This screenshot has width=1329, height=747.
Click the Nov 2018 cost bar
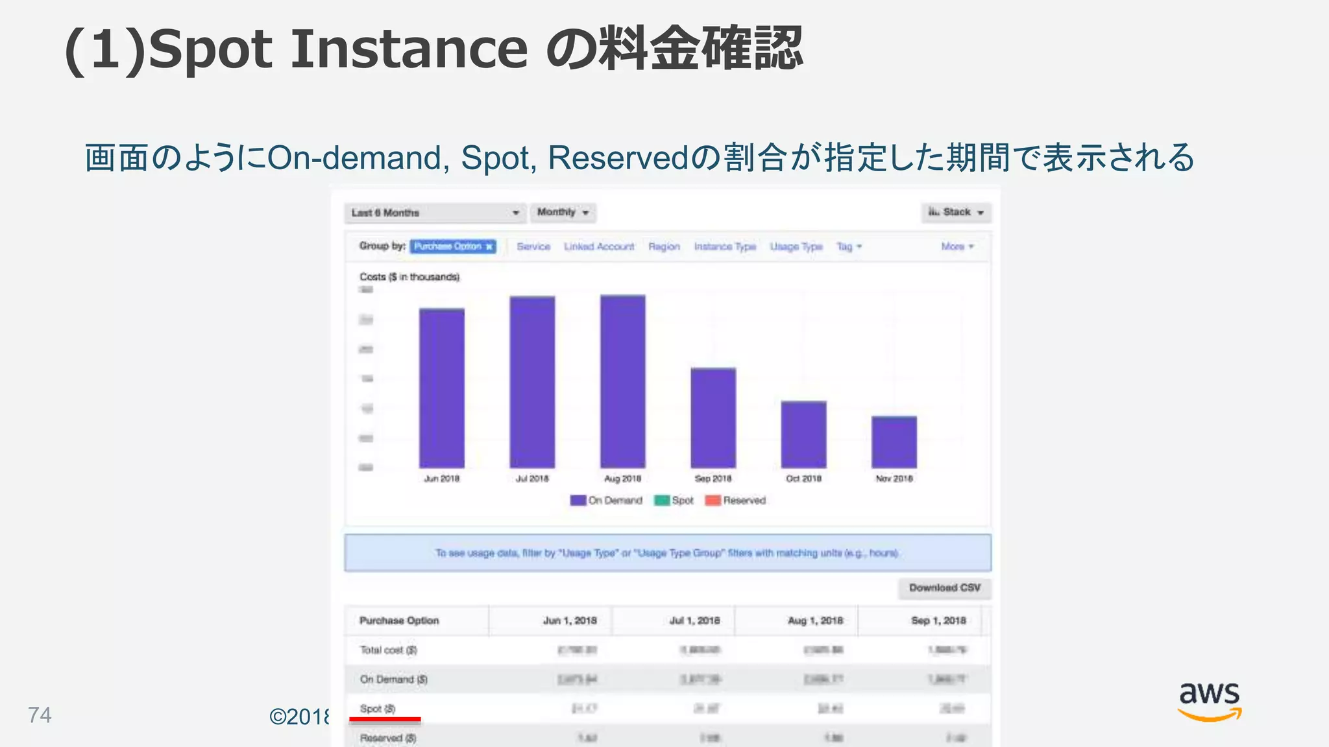click(x=894, y=442)
